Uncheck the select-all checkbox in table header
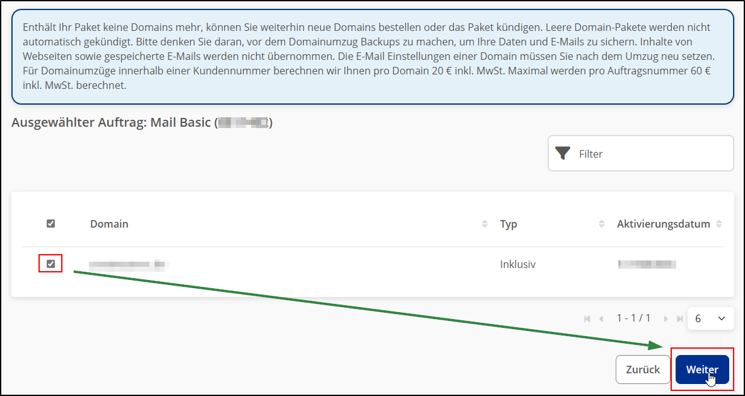The height and width of the screenshot is (396, 745). (x=50, y=224)
